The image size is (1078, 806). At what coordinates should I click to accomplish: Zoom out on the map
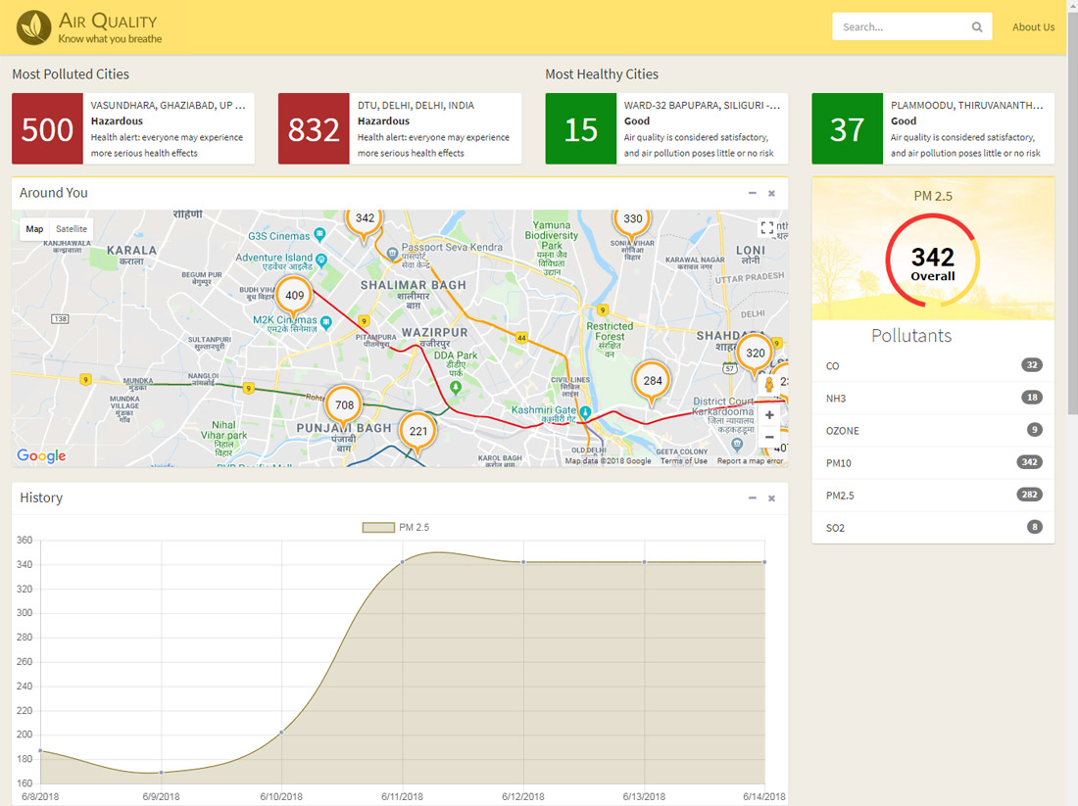pos(769,437)
